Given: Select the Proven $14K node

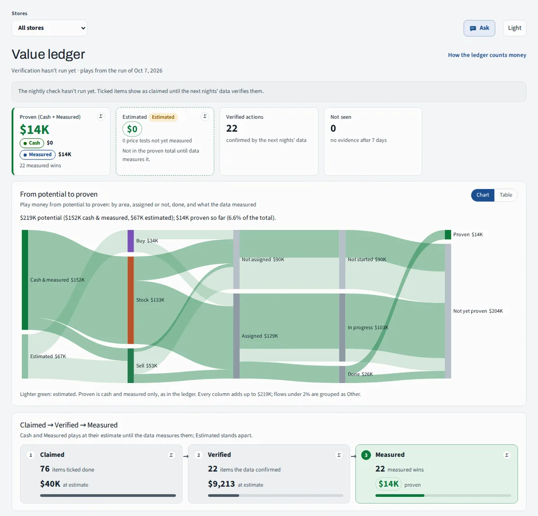Looking at the screenshot, I should [x=448, y=235].
